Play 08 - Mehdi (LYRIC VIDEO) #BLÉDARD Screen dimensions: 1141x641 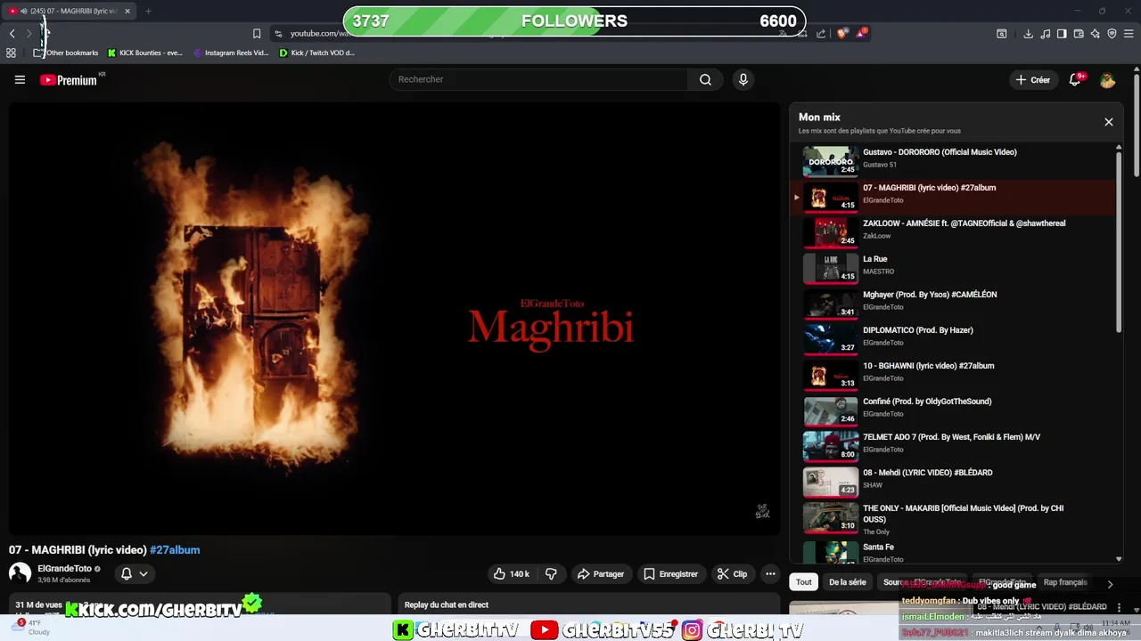953,483
